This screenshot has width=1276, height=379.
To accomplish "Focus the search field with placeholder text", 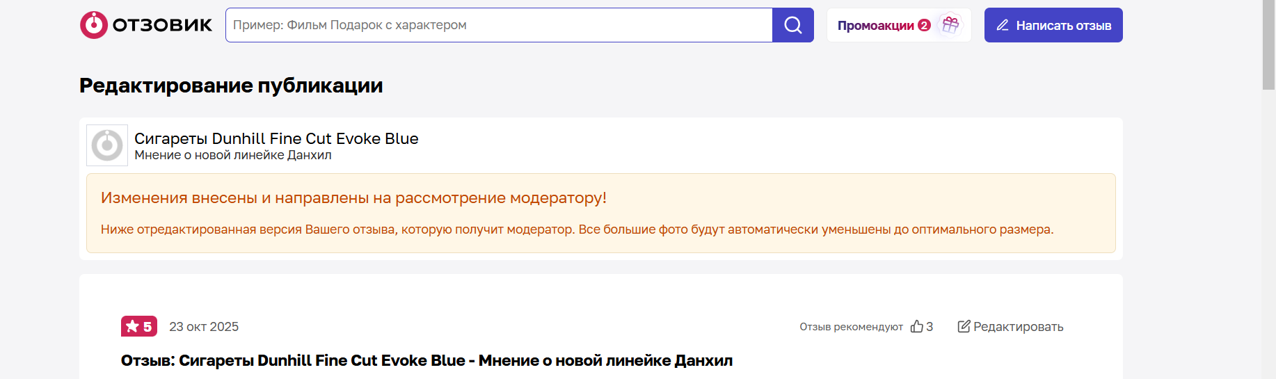I will tap(499, 25).
